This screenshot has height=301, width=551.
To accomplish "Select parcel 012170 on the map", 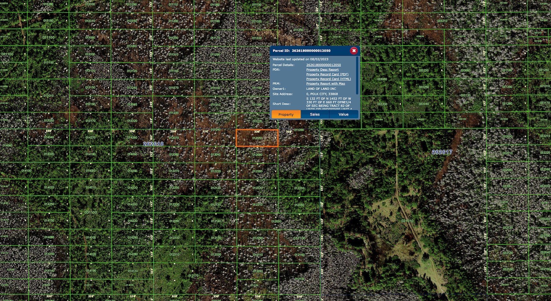I will click(x=193, y=276).
